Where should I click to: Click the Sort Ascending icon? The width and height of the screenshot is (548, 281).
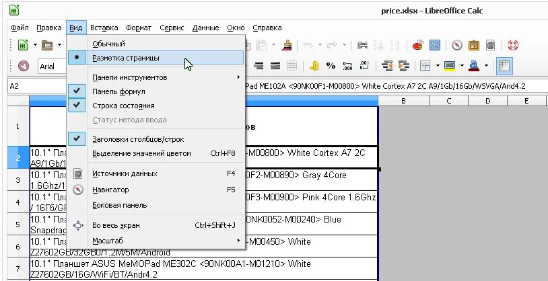(x=378, y=45)
